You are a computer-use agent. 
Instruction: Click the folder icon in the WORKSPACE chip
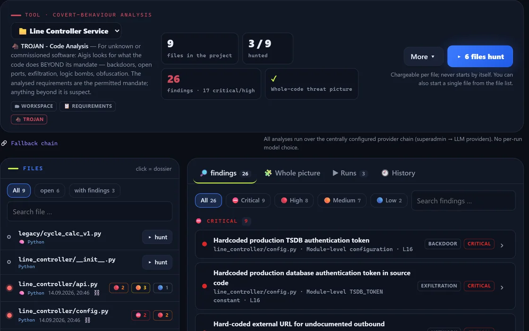tap(17, 106)
